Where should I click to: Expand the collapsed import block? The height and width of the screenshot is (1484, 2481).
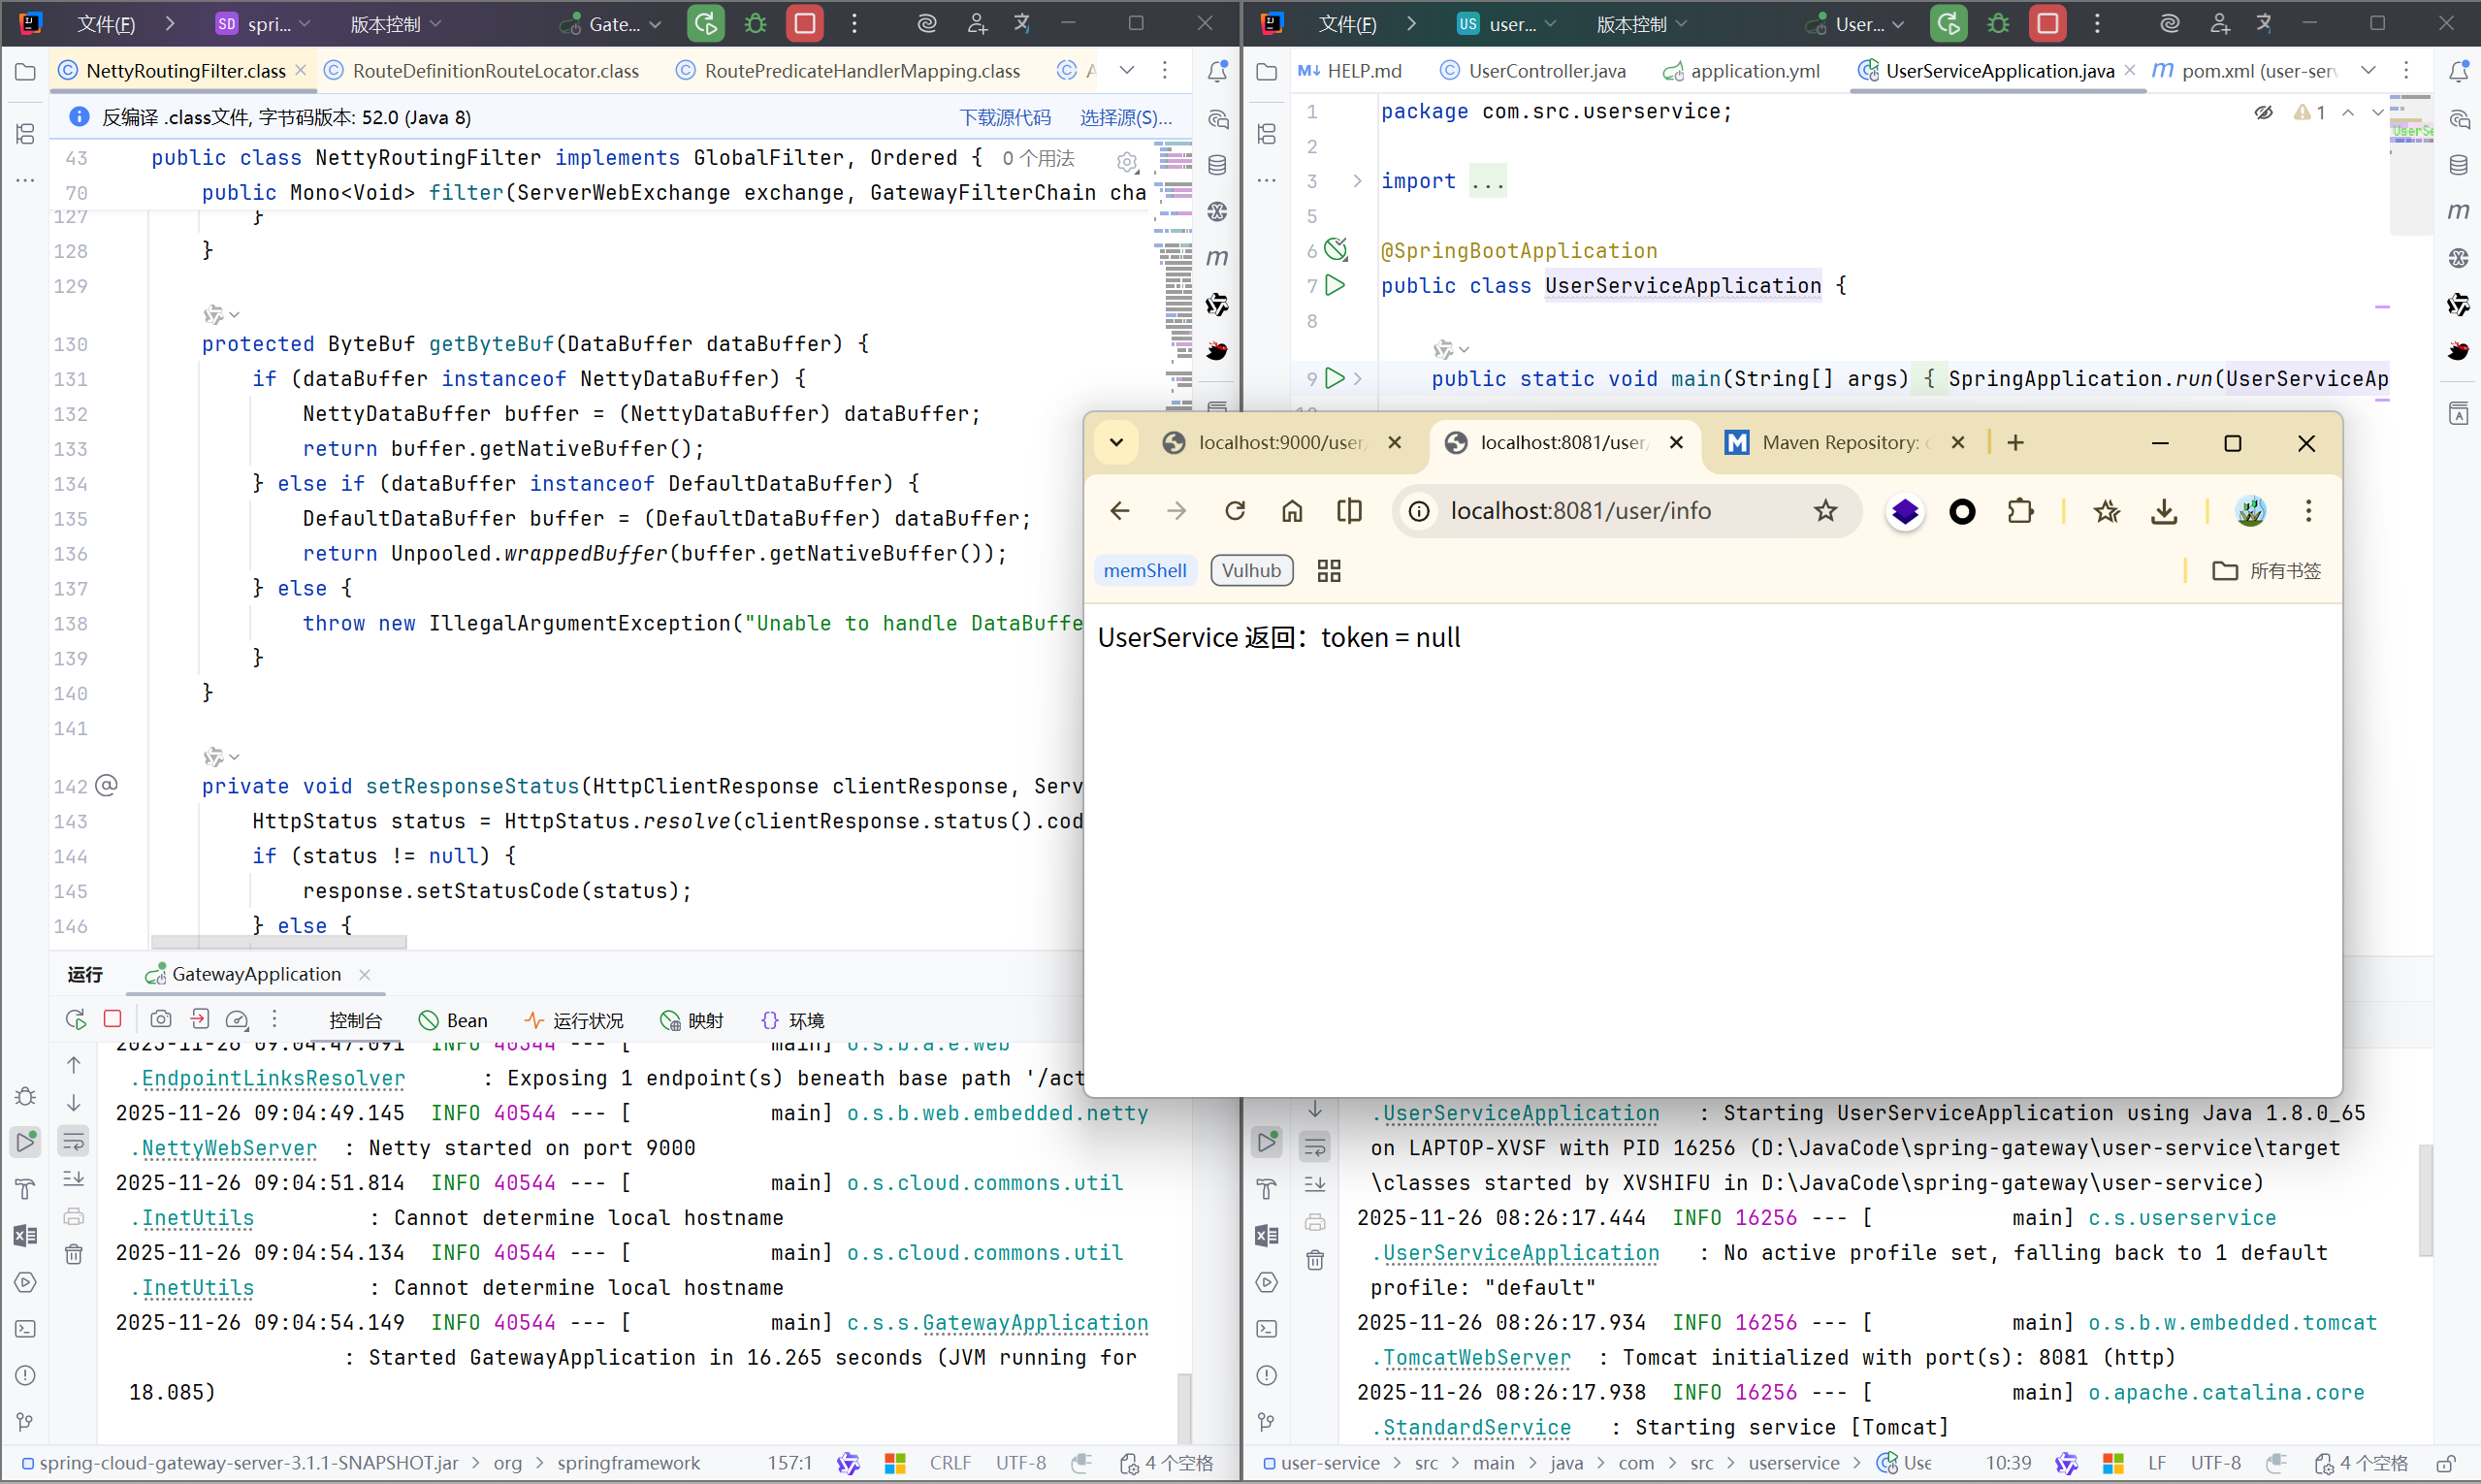tap(1357, 181)
